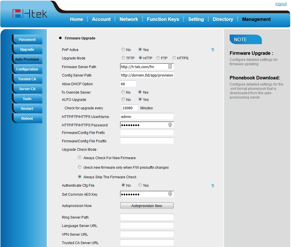Screen dimensions: 291x247
Task: Click the autofill icon in Firmware Server Path field
Action: coord(170,67)
